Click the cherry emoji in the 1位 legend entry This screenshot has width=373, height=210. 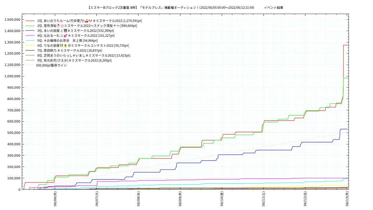[87, 21]
